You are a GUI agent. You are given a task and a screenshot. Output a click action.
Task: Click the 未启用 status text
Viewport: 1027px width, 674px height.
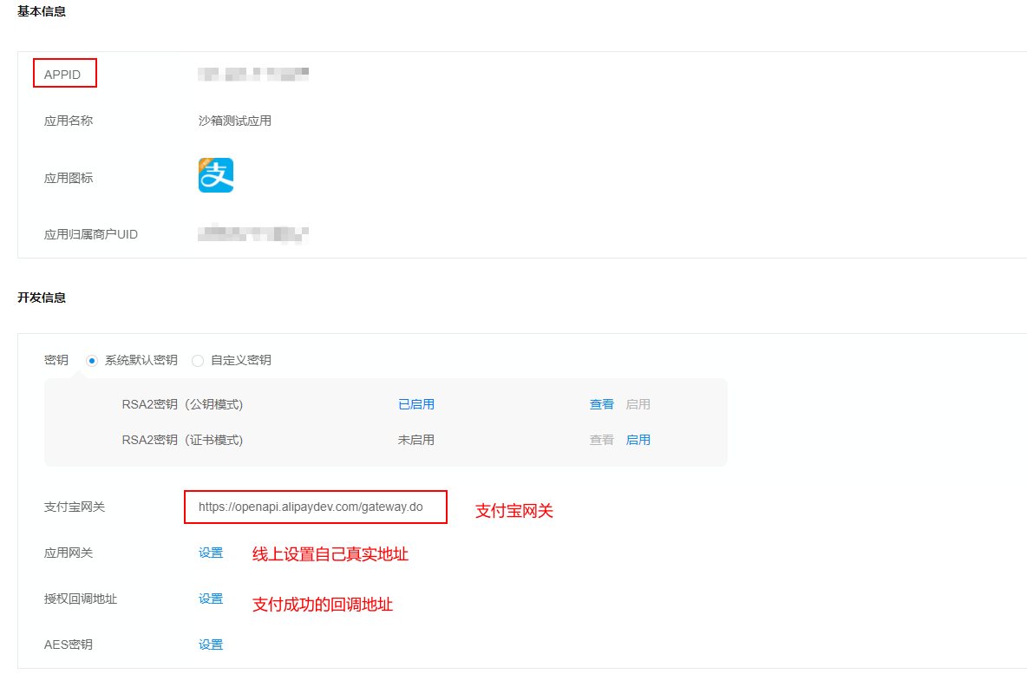(415, 440)
